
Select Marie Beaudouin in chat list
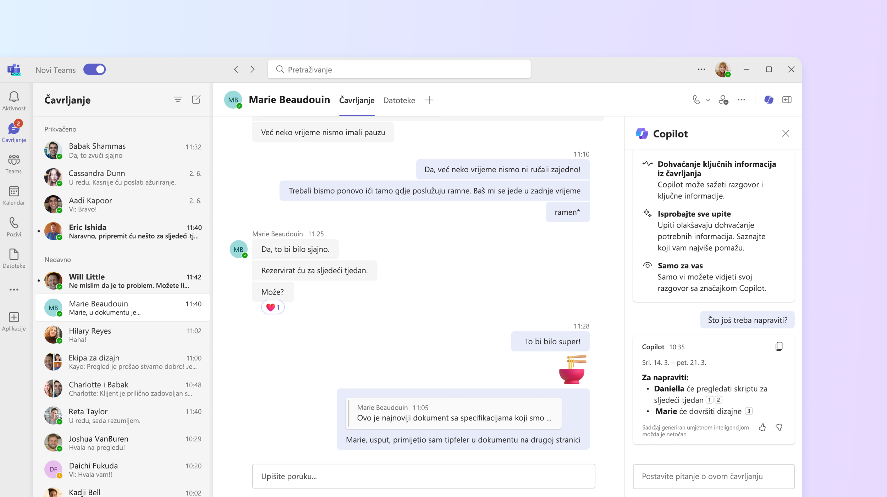[x=123, y=308]
